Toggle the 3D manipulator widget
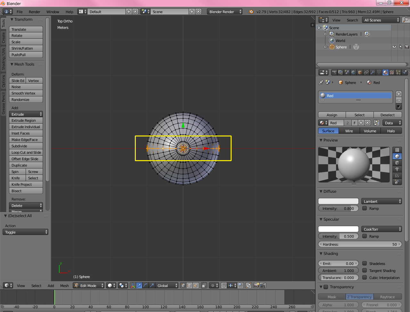The height and width of the screenshot is (312, 410). [x=133, y=285]
